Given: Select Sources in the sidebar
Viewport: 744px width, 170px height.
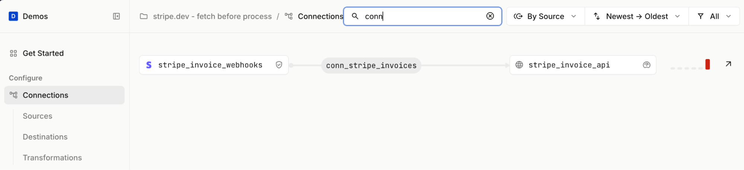Looking at the screenshot, I should tap(38, 116).
